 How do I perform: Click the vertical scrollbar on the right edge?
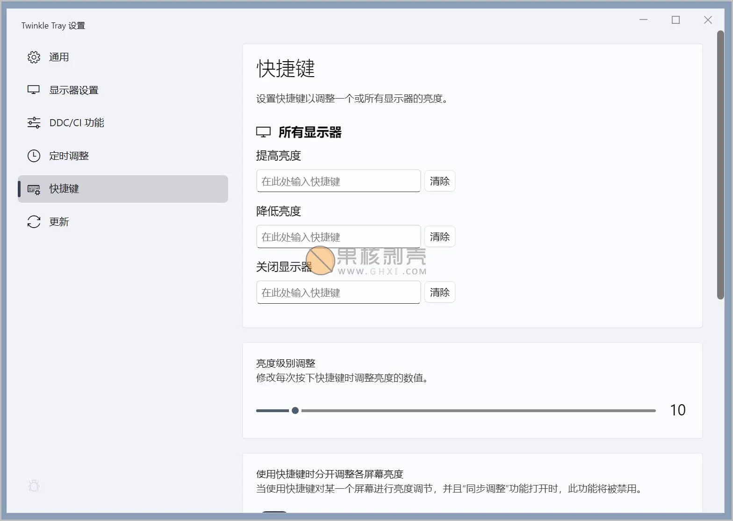720,164
